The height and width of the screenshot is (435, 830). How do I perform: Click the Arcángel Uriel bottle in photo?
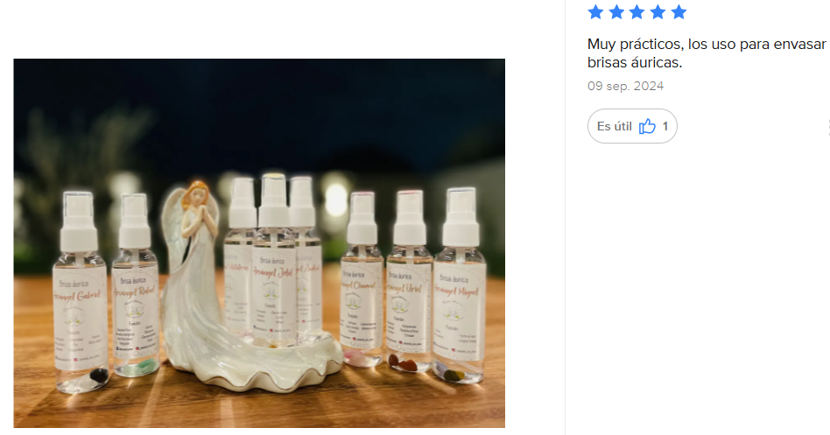coord(409,280)
